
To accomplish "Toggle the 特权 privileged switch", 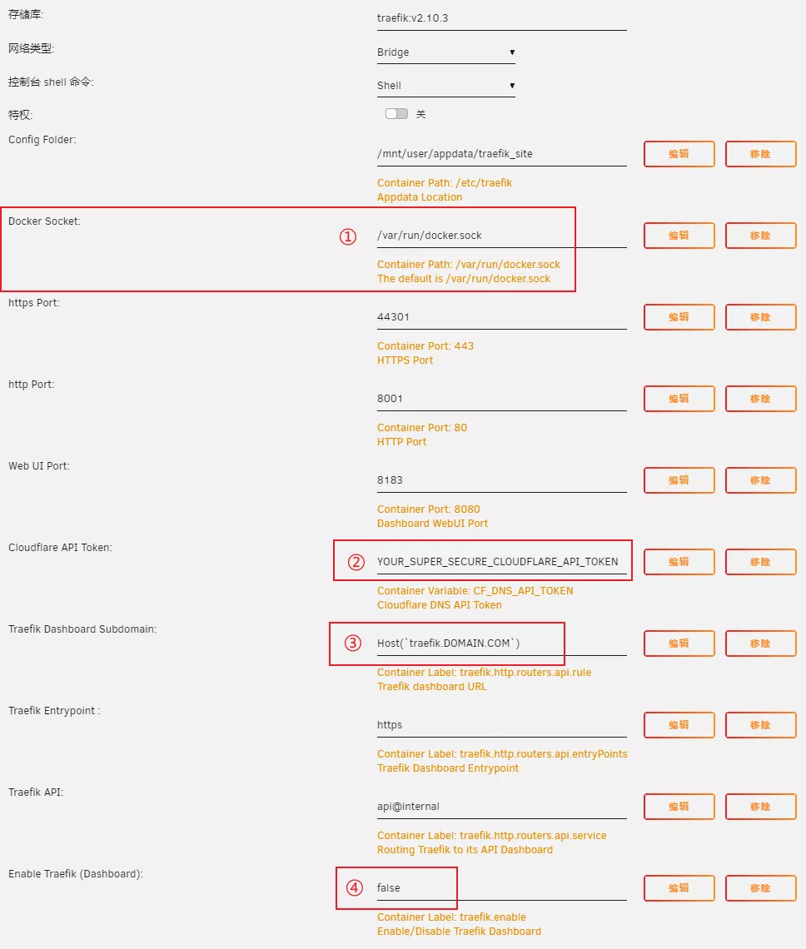I will pos(396,114).
